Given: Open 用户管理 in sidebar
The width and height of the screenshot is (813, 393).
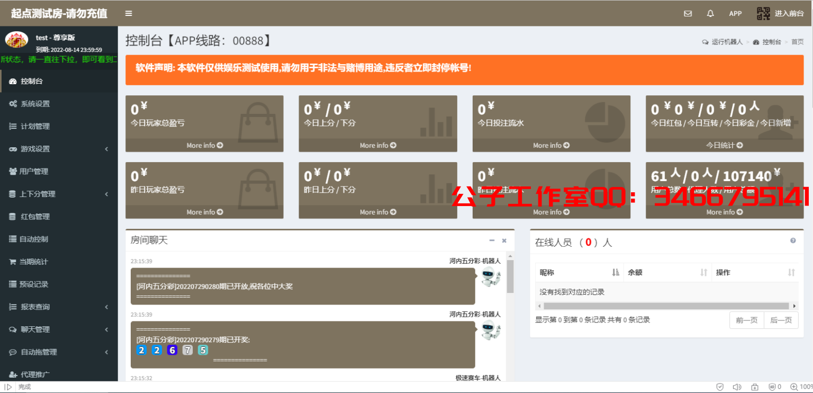Looking at the screenshot, I should [x=59, y=171].
